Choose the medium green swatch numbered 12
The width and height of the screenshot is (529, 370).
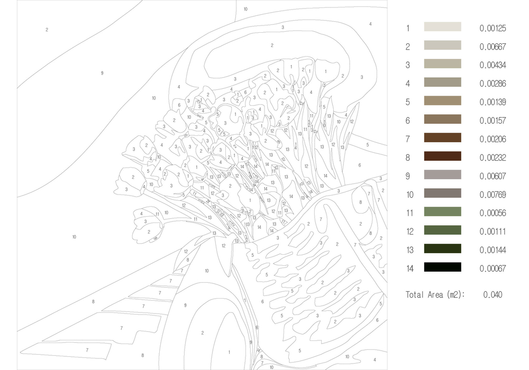point(442,230)
